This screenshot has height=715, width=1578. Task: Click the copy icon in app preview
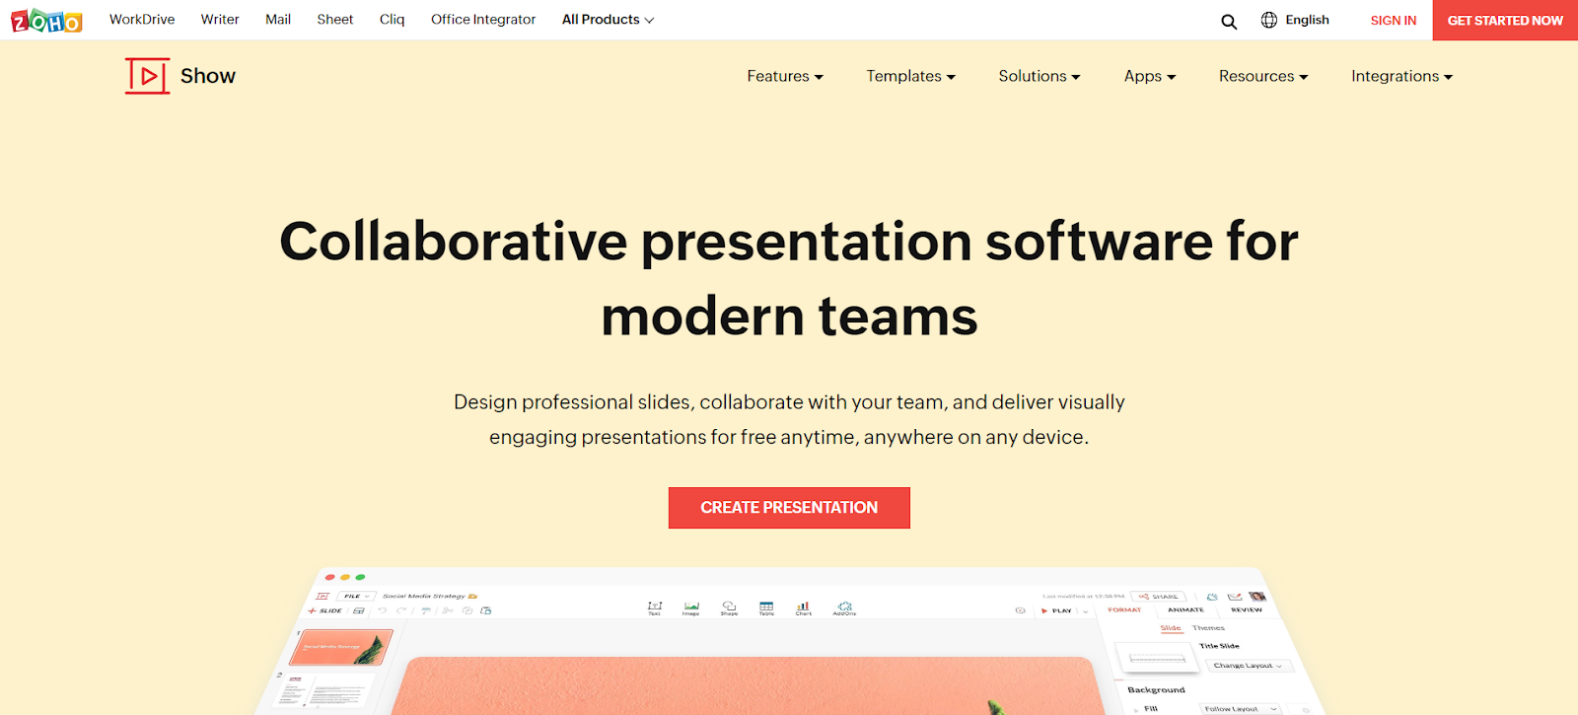tap(467, 610)
